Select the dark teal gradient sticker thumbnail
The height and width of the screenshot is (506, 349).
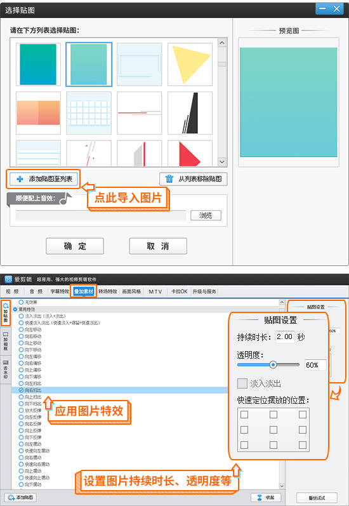[x=38, y=64]
